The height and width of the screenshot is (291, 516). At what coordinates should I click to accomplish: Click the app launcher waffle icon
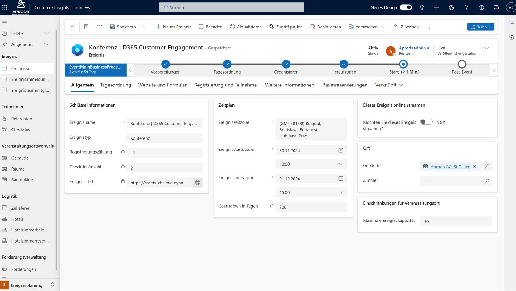click(x=5, y=7)
